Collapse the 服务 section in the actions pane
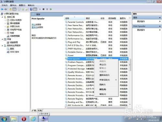The width and height of the screenshot is (162, 122). tap(160, 18)
